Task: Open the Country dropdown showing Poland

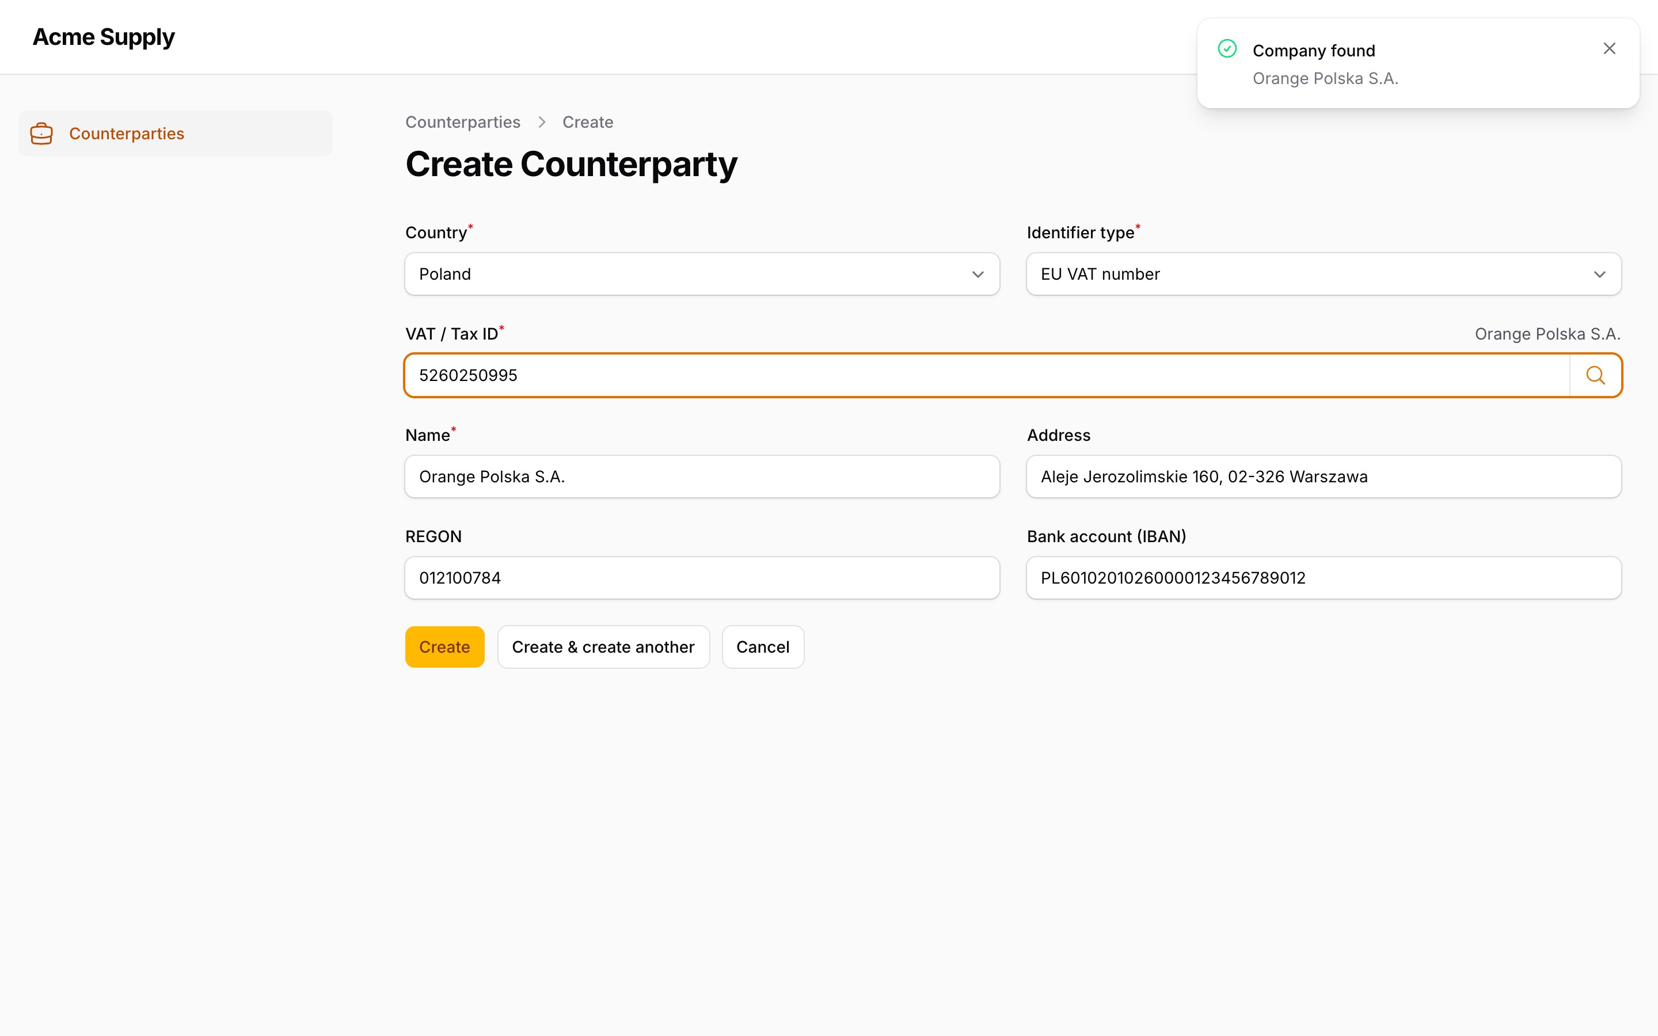Action: click(702, 274)
